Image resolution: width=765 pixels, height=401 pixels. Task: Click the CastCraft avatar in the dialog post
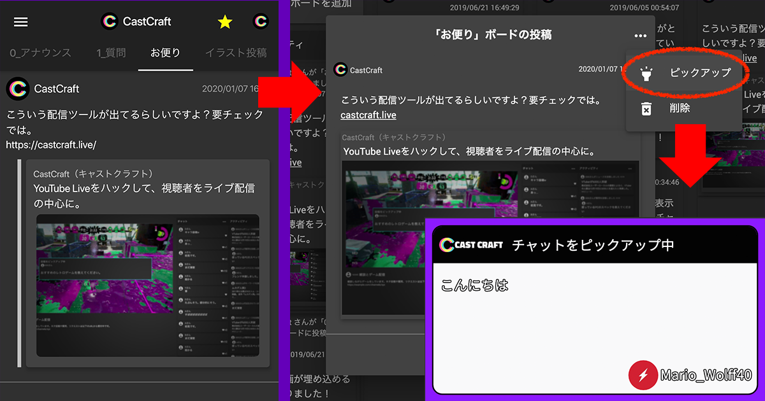point(340,70)
